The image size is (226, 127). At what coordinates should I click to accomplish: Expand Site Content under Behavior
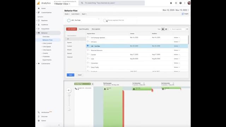coord(42,43)
